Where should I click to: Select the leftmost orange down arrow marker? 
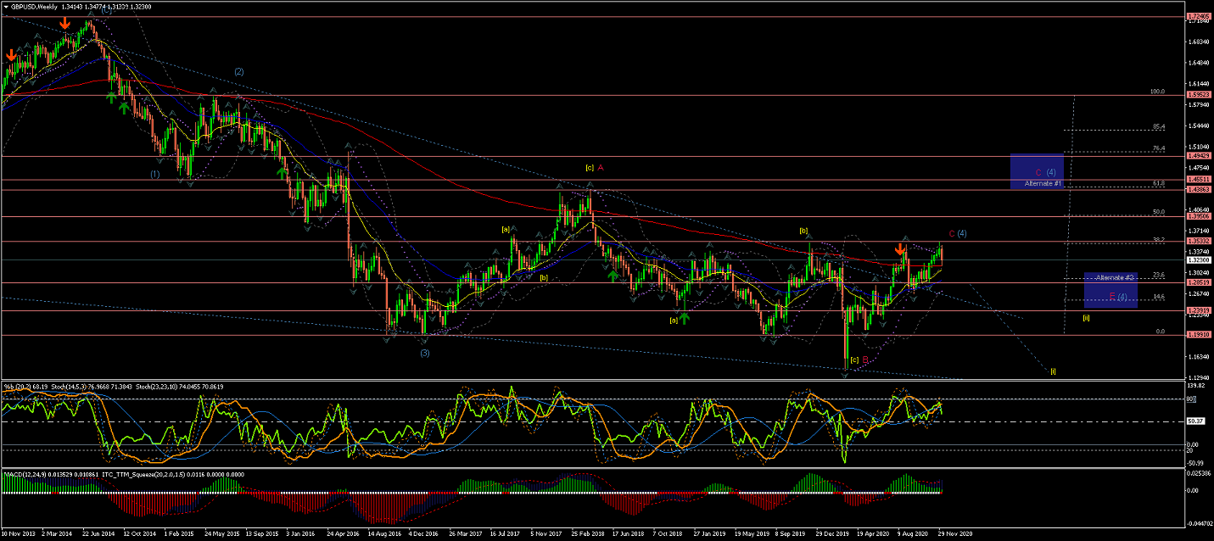pos(10,55)
